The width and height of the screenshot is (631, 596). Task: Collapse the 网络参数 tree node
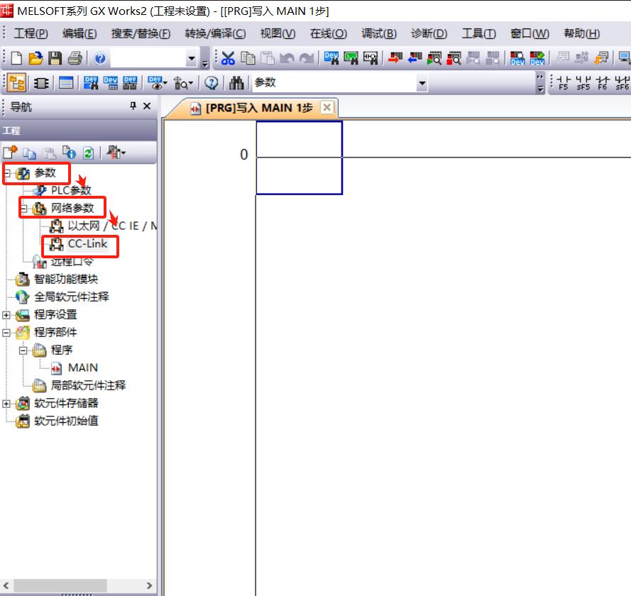(x=23, y=209)
